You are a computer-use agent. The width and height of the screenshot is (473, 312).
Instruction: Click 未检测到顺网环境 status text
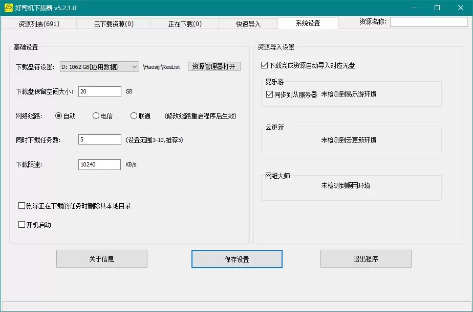[x=346, y=185]
